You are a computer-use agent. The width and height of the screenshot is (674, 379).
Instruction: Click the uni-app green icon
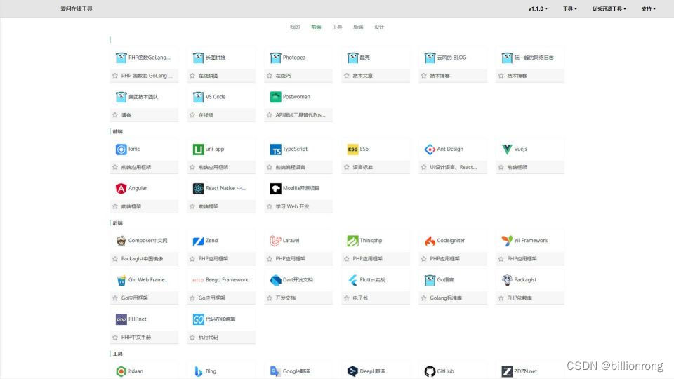(198, 149)
